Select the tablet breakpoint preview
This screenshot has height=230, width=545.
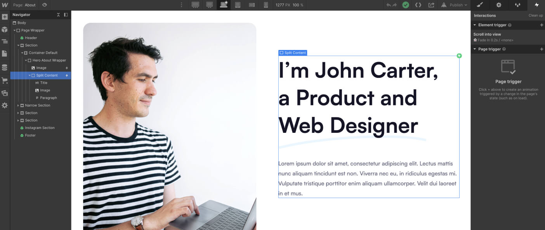point(238,5)
